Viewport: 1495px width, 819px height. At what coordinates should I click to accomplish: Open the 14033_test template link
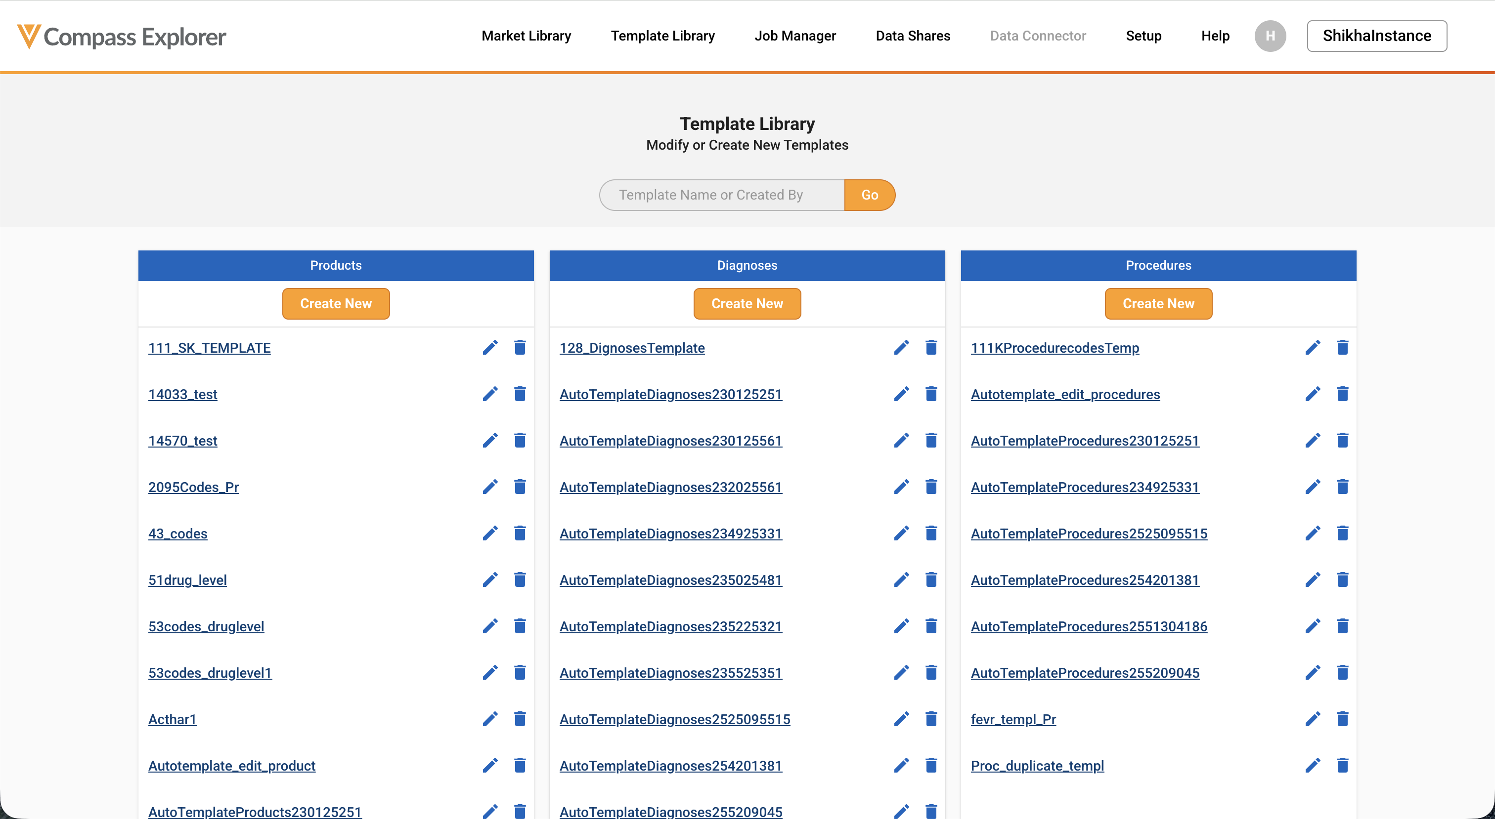pos(183,394)
